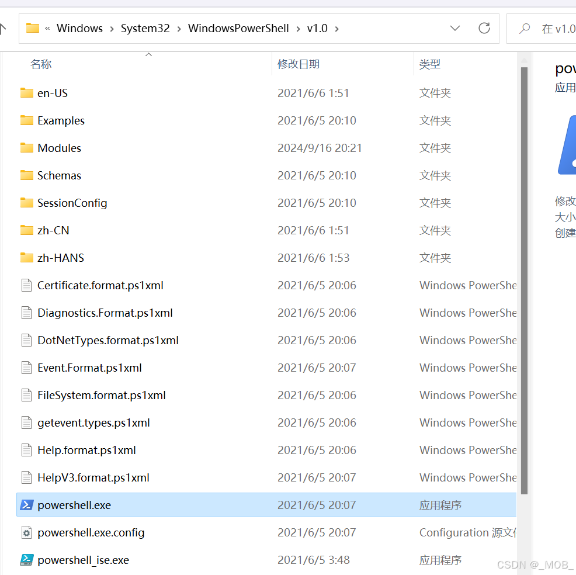Go to the Windows breadcrumb
This screenshot has width=576, height=575.
click(79, 28)
